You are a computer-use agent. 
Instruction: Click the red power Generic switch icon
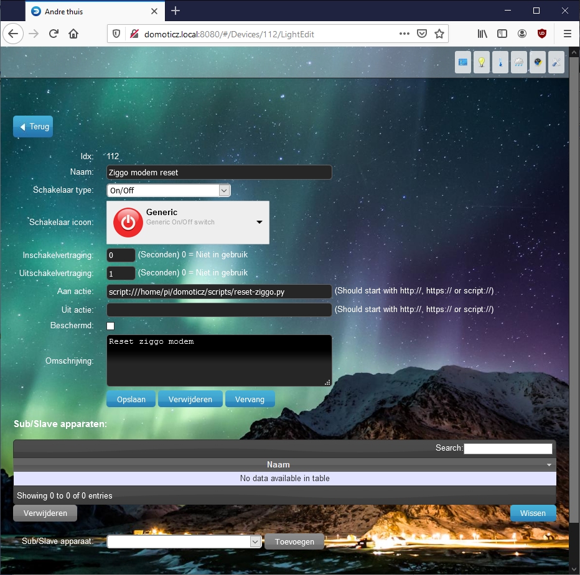click(x=128, y=223)
